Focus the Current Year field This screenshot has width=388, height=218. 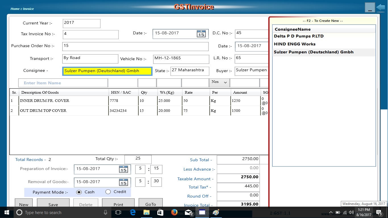coord(82,24)
